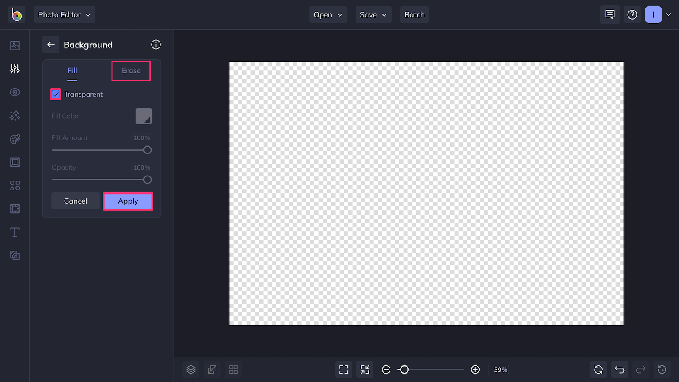Enable fit-to-screen view
This screenshot has height=382, width=679.
[365, 369]
